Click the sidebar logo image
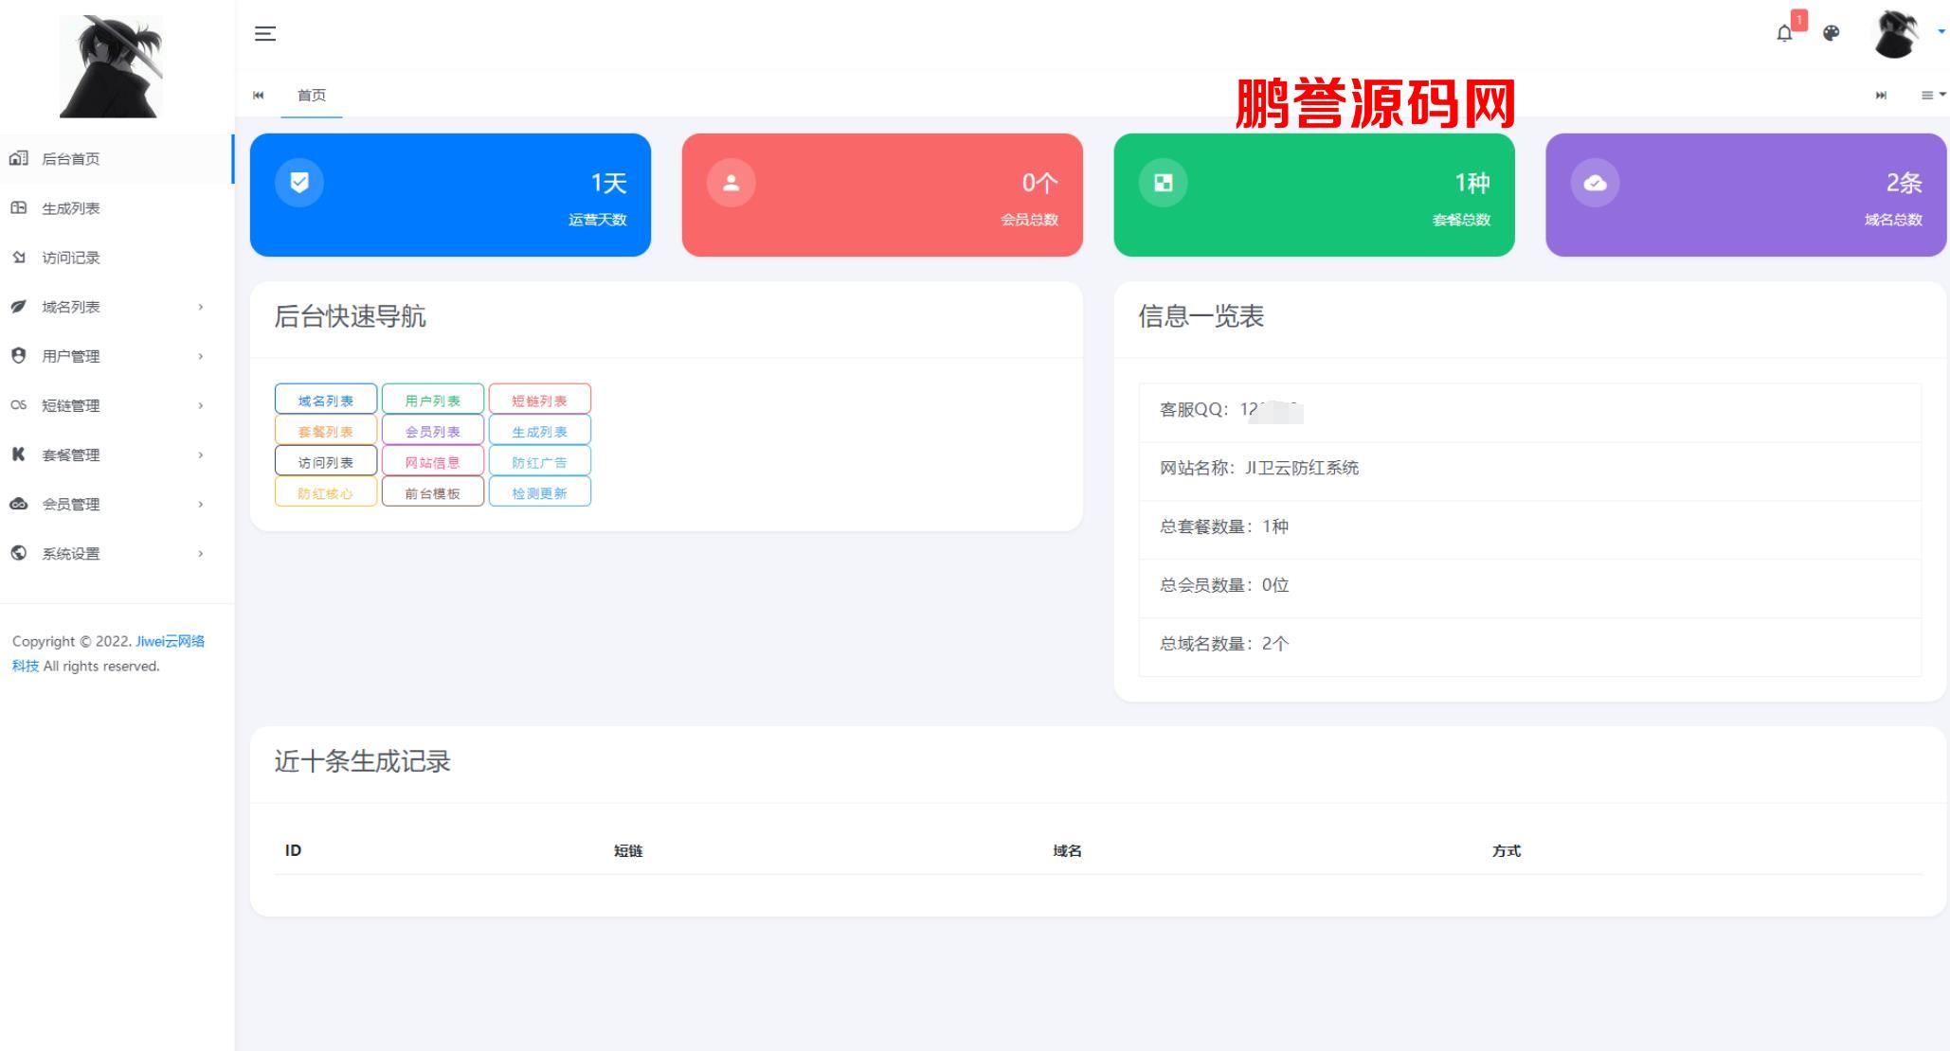The height and width of the screenshot is (1051, 1950). (x=111, y=66)
